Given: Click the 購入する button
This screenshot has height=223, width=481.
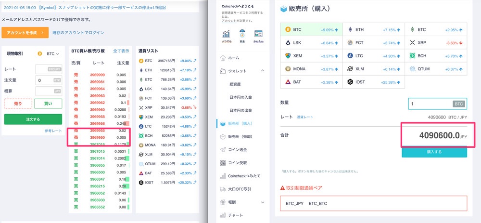Looking at the screenshot, I should click(x=434, y=152).
